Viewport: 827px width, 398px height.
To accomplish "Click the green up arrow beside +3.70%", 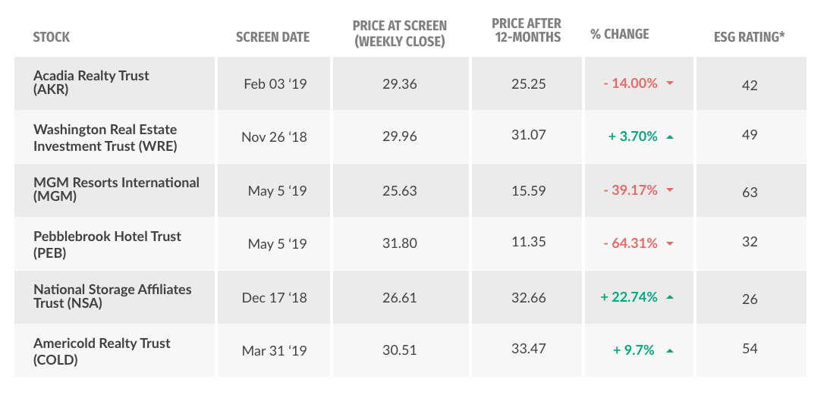I will pyautogui.click(x=670, y=137).
